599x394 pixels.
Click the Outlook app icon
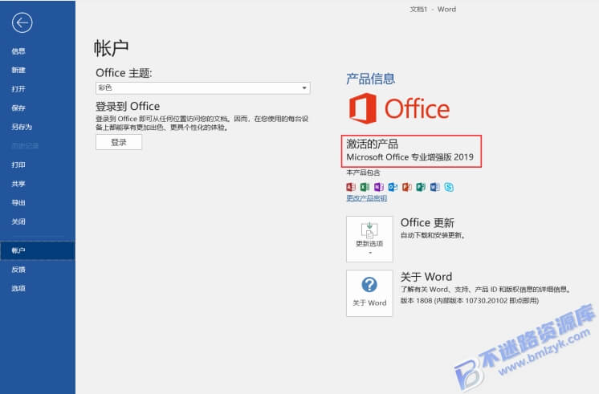point(393,187)
